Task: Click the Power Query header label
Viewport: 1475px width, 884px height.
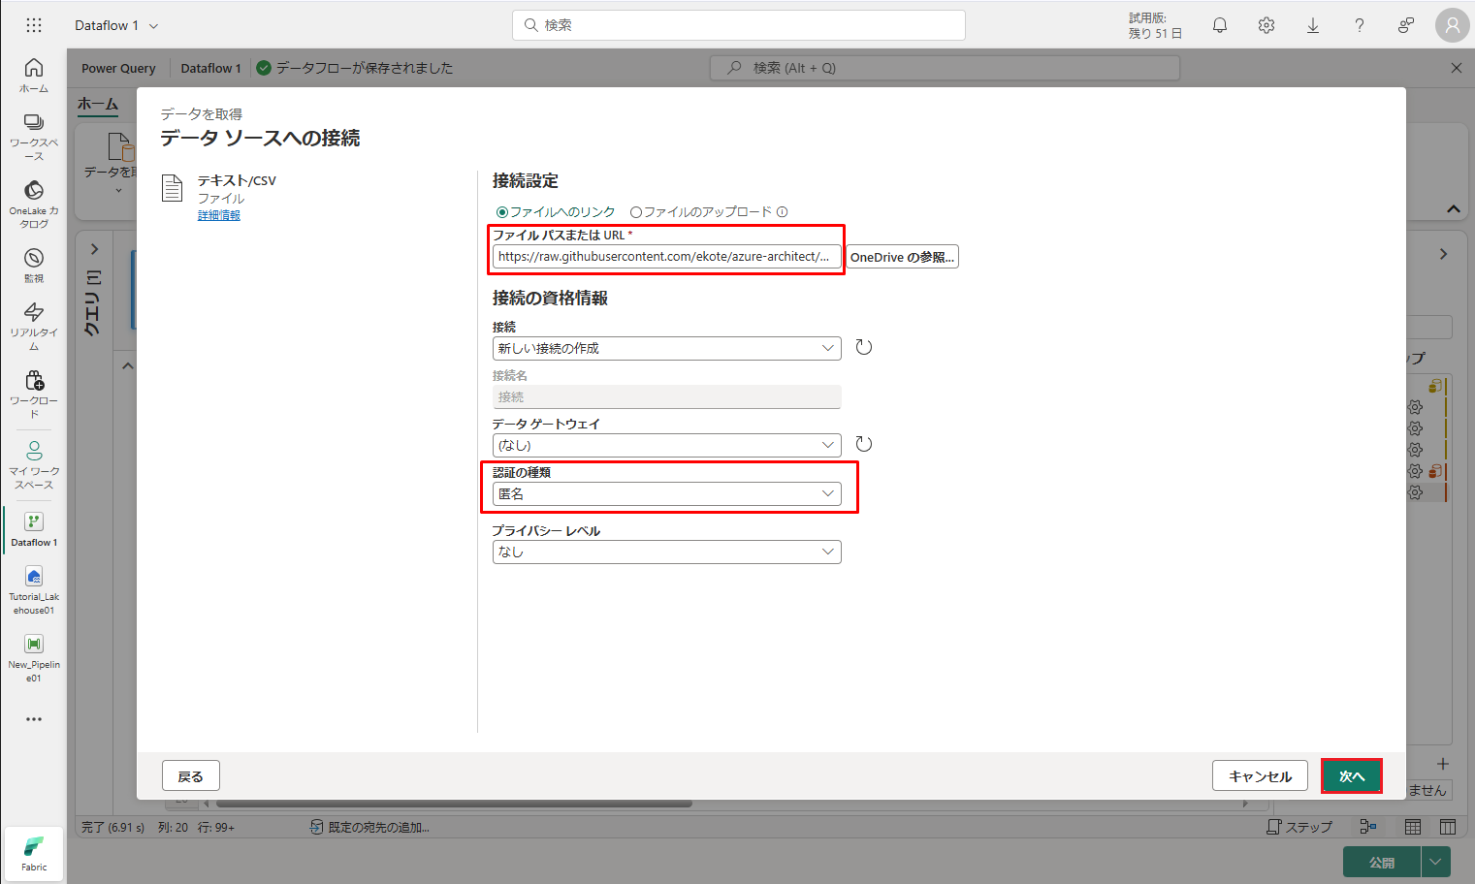Action: [x=118, y=68]
